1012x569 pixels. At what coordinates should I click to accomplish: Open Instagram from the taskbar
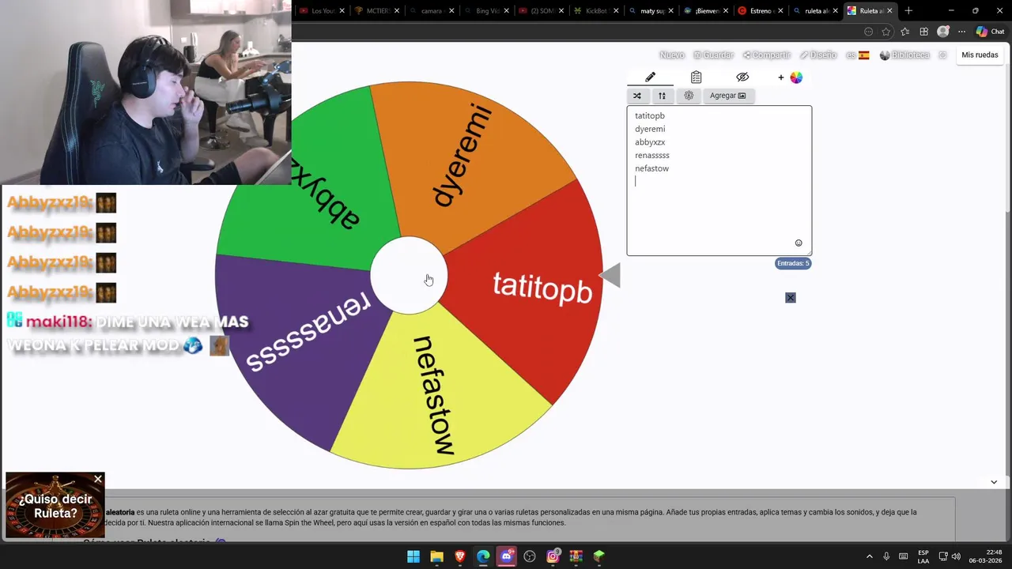(x=553, y=556)
